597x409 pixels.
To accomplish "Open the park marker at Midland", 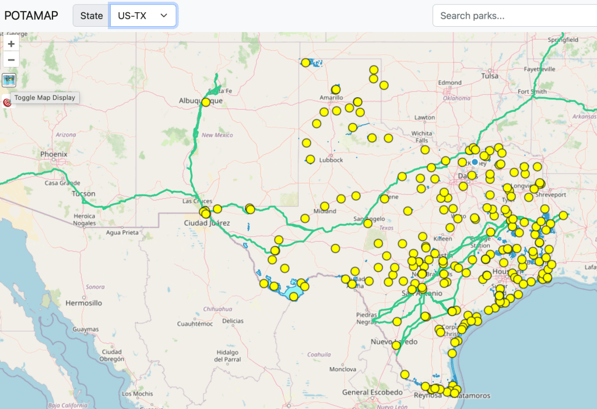I will coord(325,206).
